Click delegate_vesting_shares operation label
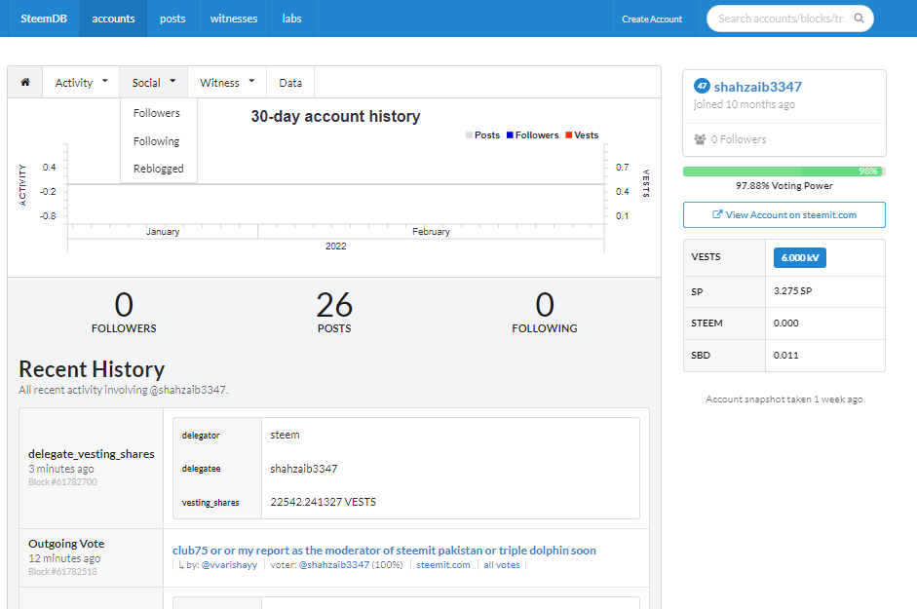The height and width of the screenshot is (609, 917). point(92,454)
